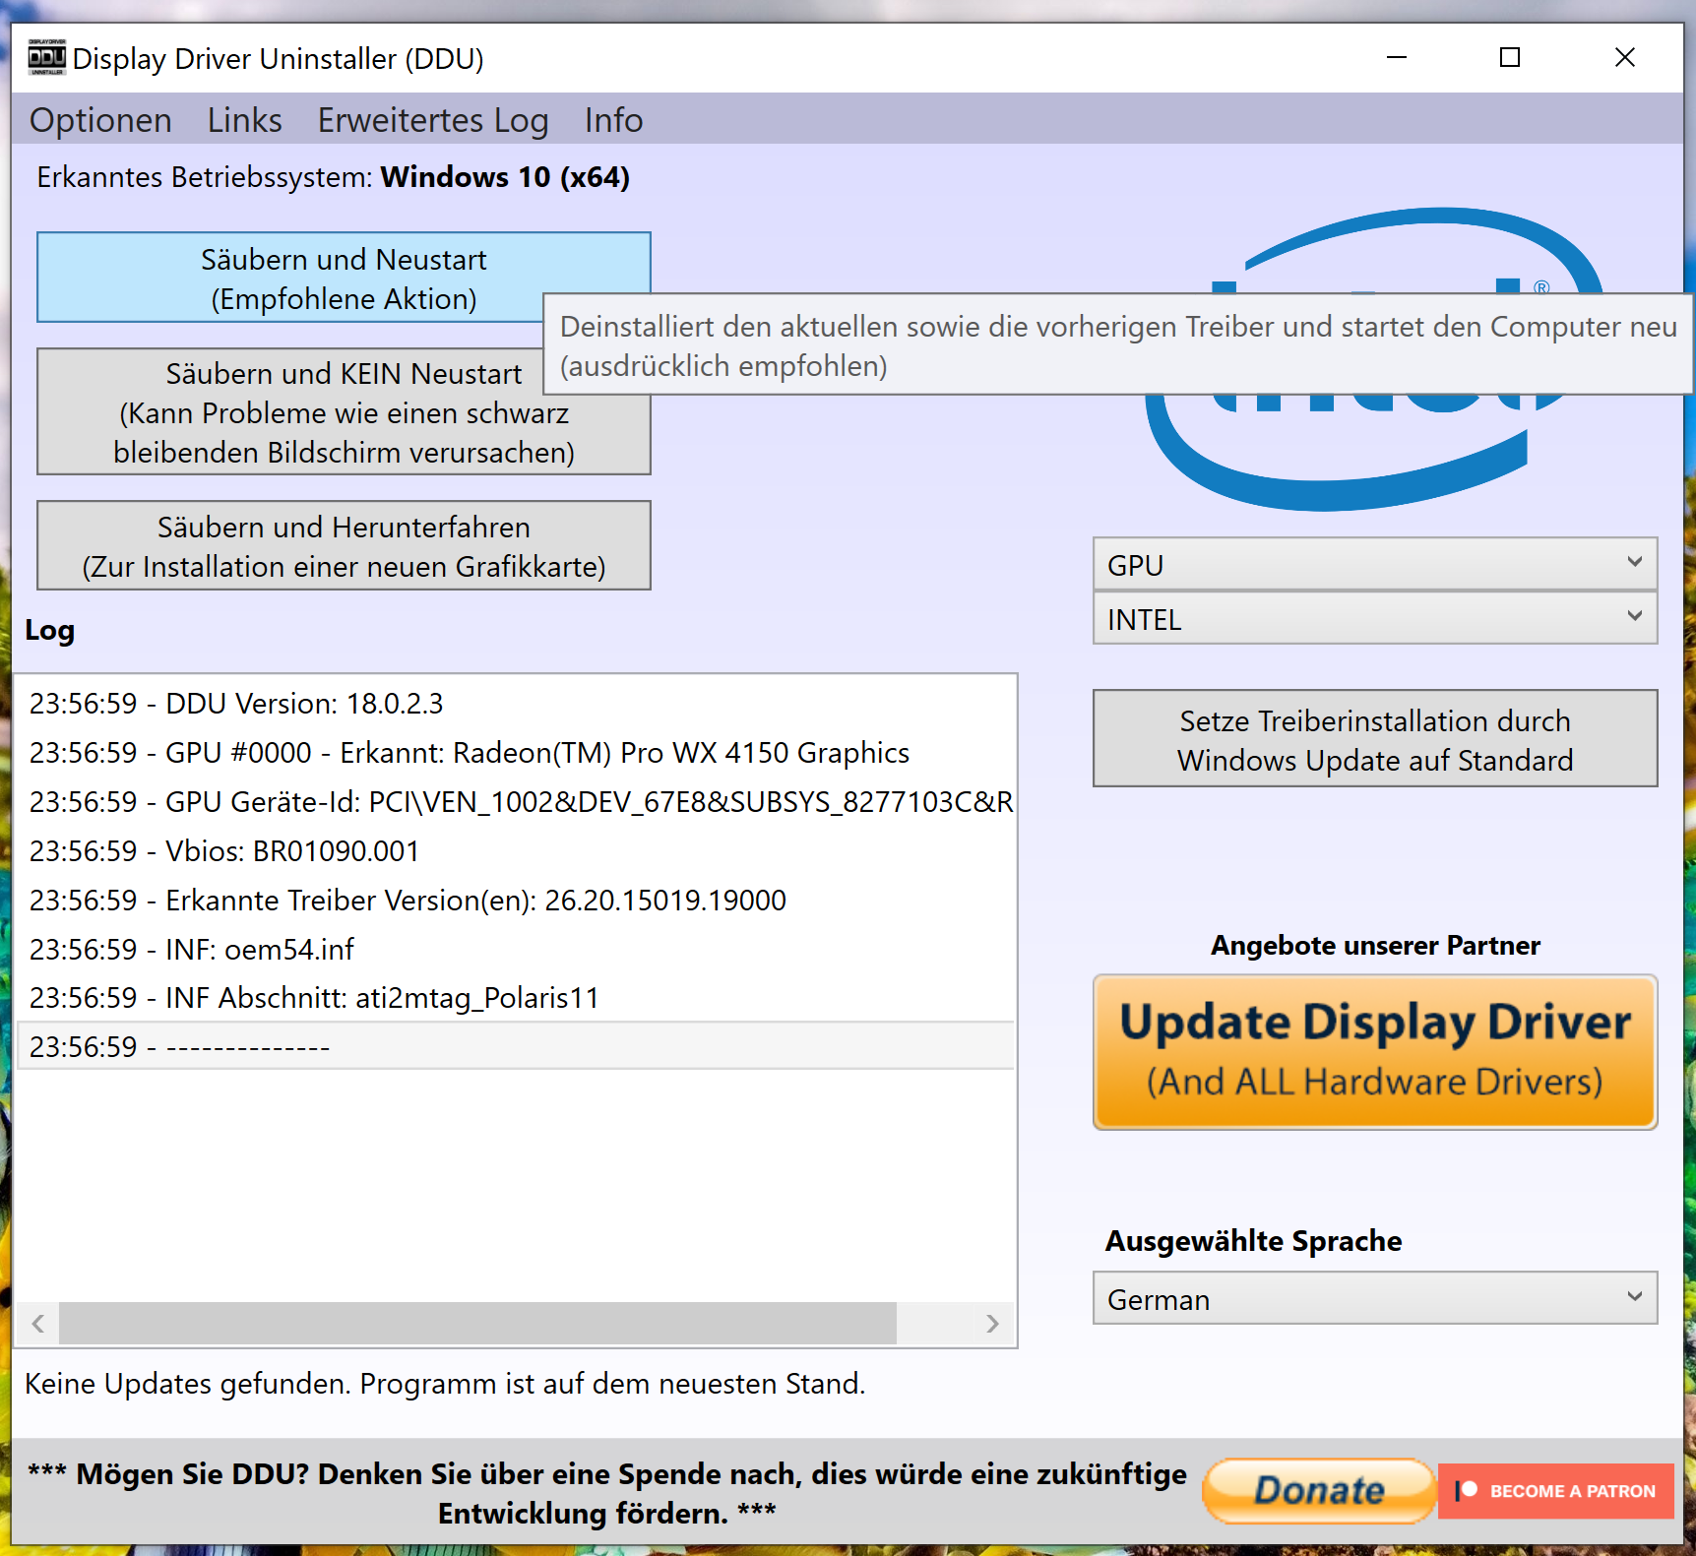Open the INTEL vendor dropdown

coord(1374,618)
